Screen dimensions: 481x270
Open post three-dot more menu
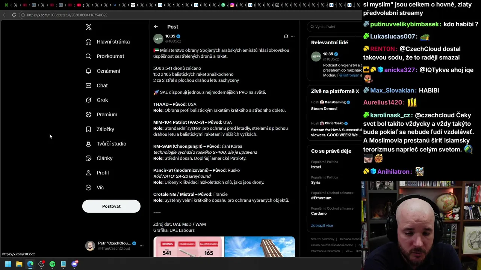tap(293, 36)
